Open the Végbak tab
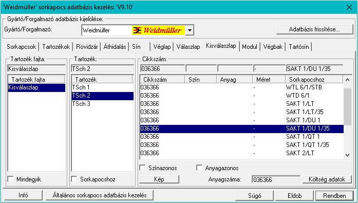Screen dimensions: 358x203 [x=273, y=47]
